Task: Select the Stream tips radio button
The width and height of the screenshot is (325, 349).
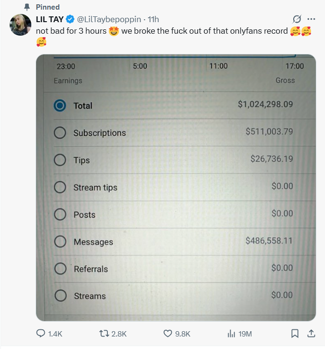Action: pos(60,187)
